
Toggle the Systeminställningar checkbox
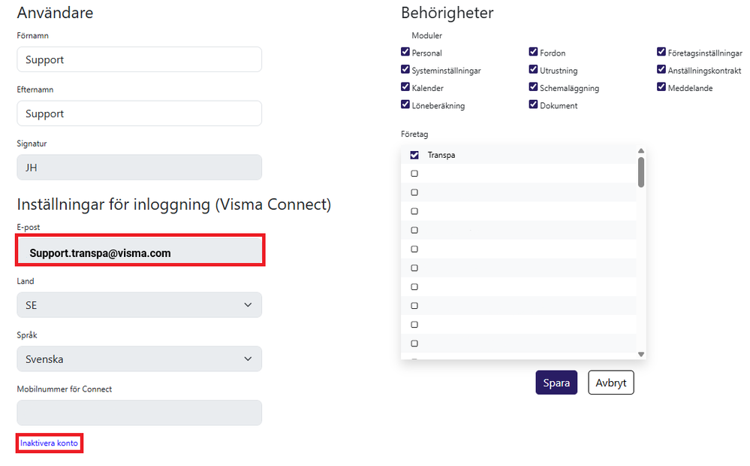click(x=405, y=70)
